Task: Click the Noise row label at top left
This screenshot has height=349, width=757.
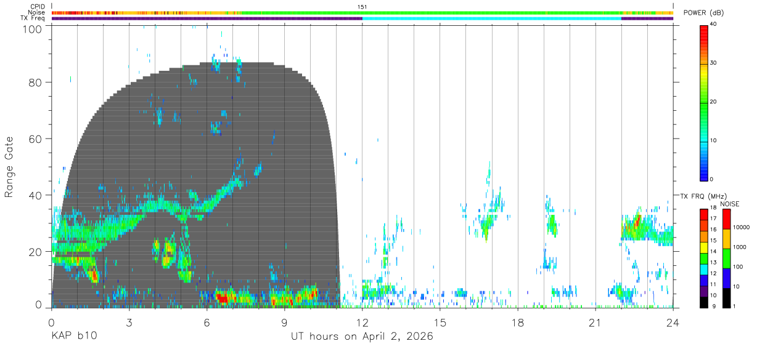Action: tap(37, 12)
